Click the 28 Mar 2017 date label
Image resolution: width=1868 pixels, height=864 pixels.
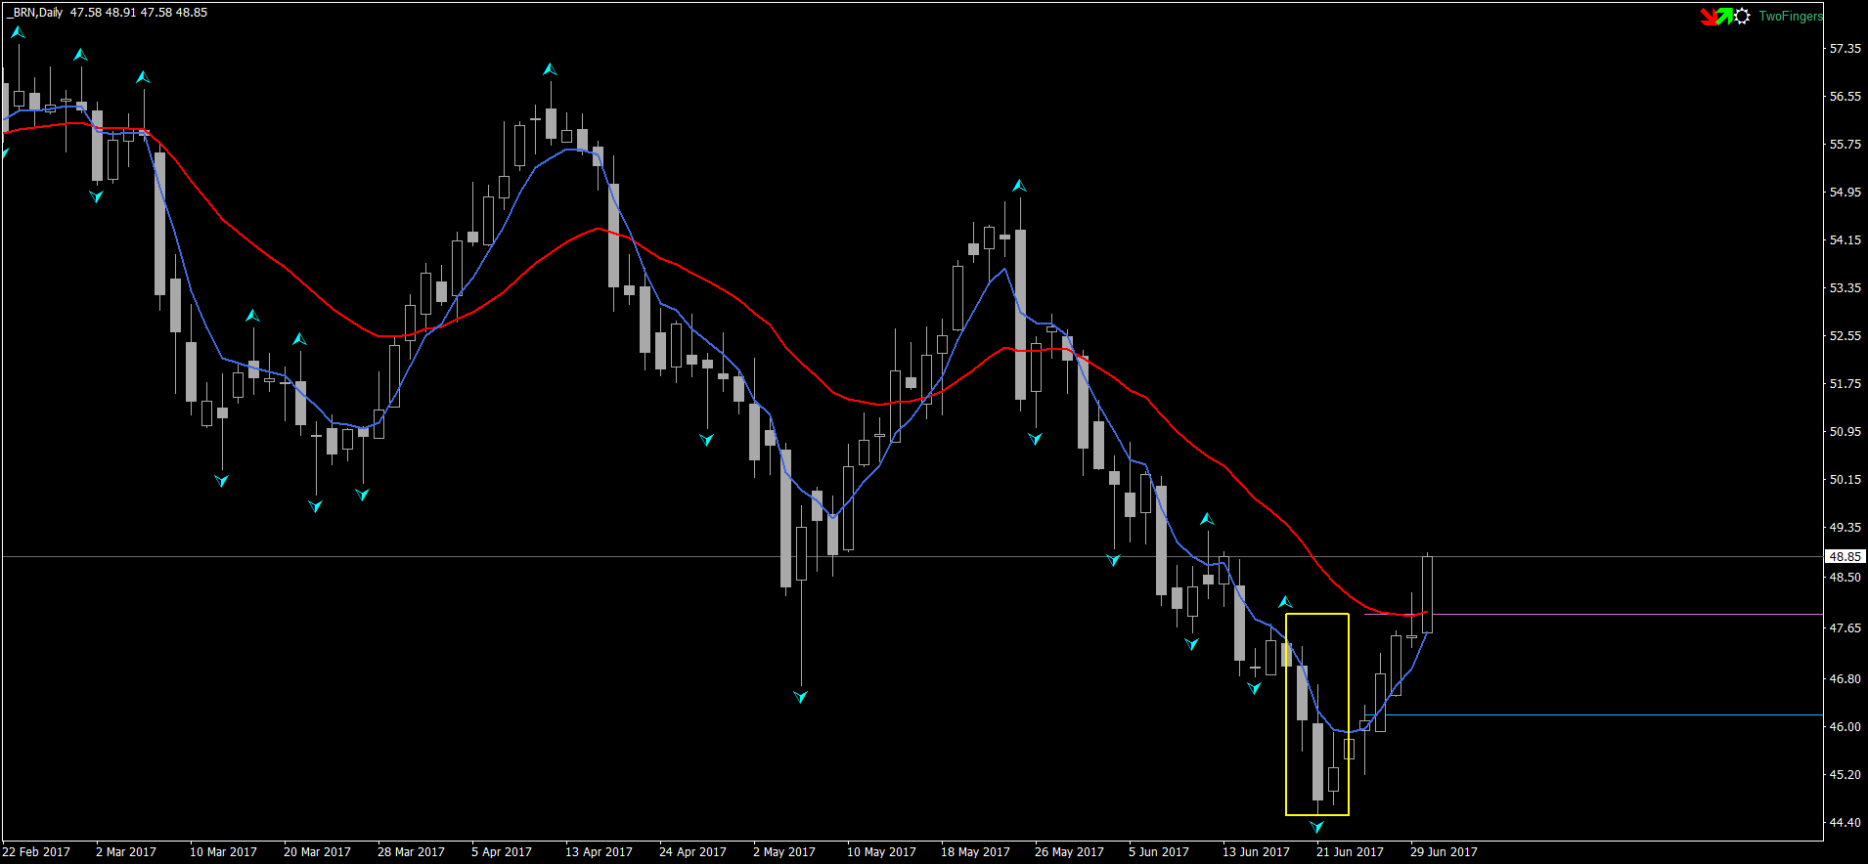point(411,851)
